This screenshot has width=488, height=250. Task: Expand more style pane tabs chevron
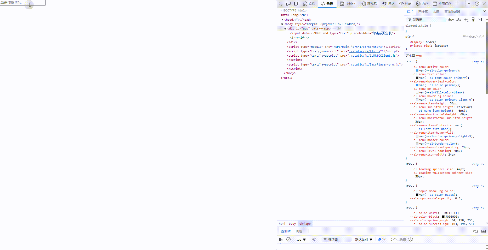(484, 11)
